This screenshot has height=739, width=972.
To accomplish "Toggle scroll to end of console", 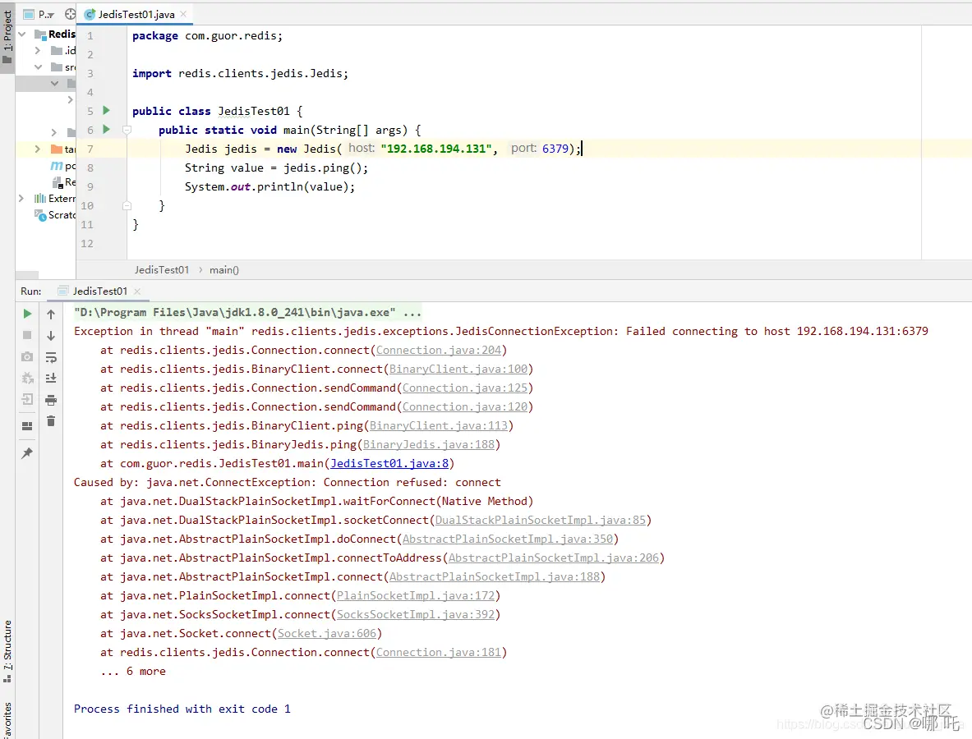I will (x=51, y=378).
